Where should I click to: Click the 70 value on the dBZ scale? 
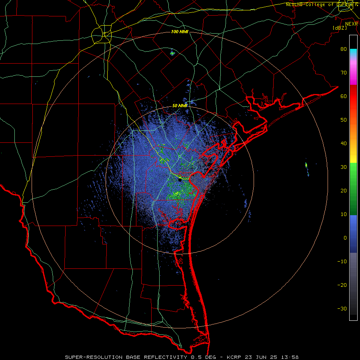point(344,72)
